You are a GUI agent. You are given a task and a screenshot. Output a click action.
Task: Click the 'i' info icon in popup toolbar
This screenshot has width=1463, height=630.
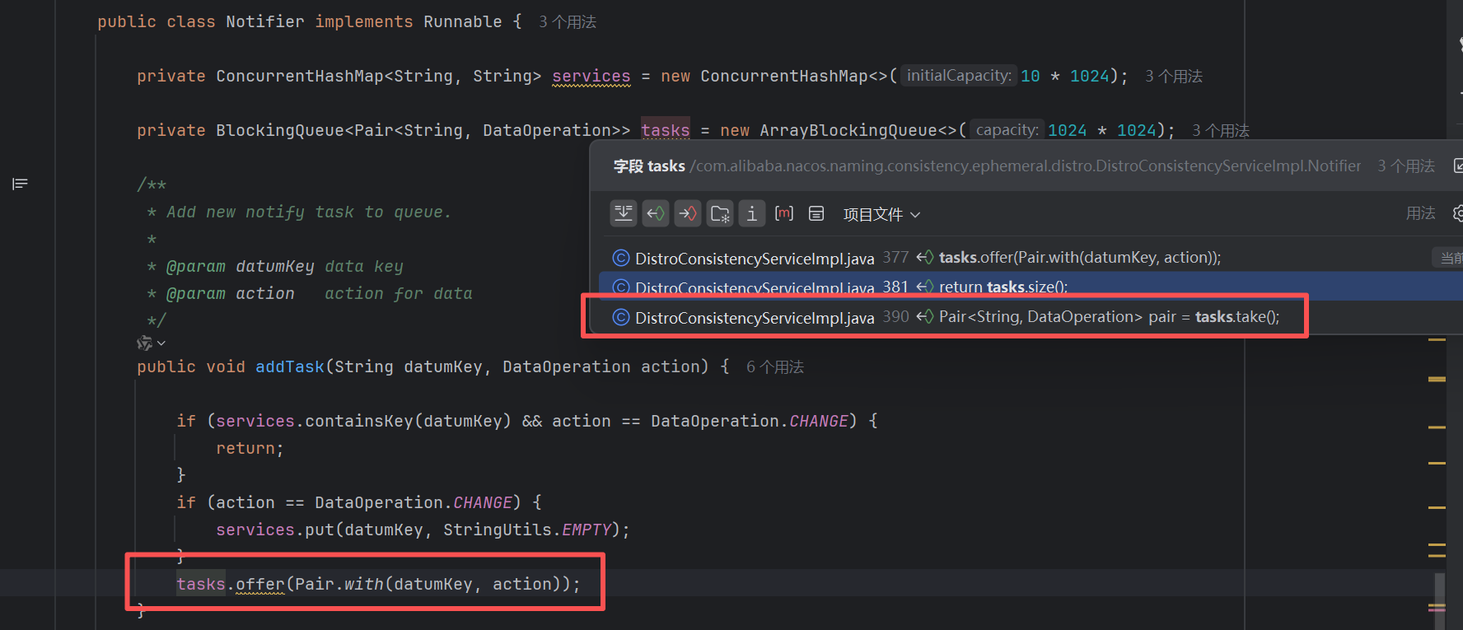tap(751, 214)
